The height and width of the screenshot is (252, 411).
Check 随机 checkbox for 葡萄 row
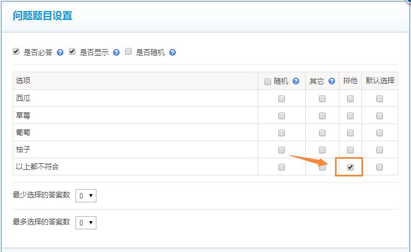tap(282, 133)
